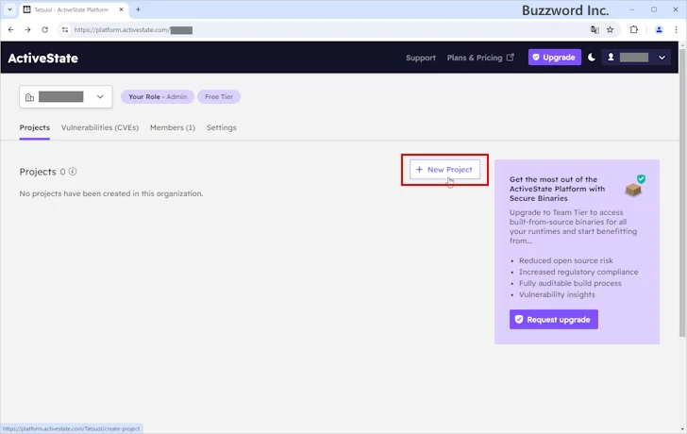Click the vertical page scrollbar

682,192
